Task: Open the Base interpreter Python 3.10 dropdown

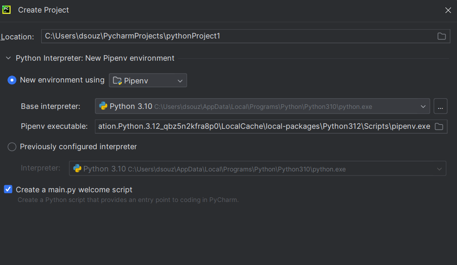Action: point(263,106)
